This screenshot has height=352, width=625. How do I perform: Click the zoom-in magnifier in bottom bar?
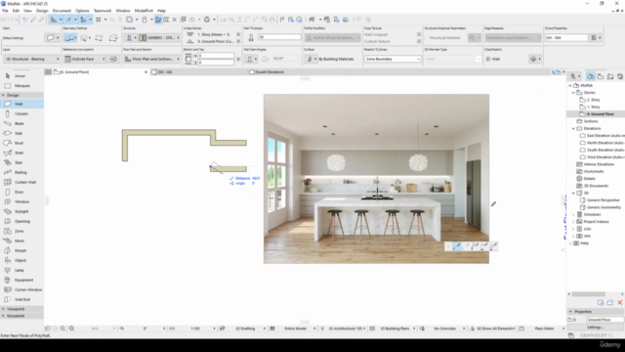coord(62,329)
